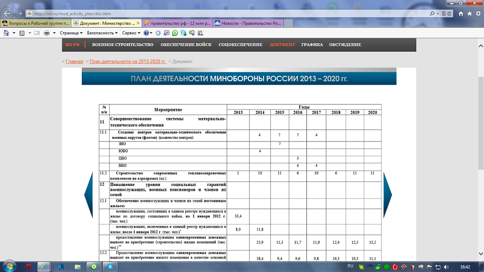This screenshot has height=272, width=484.
Task: Open Skype from the taskbar
Action: 111,266
